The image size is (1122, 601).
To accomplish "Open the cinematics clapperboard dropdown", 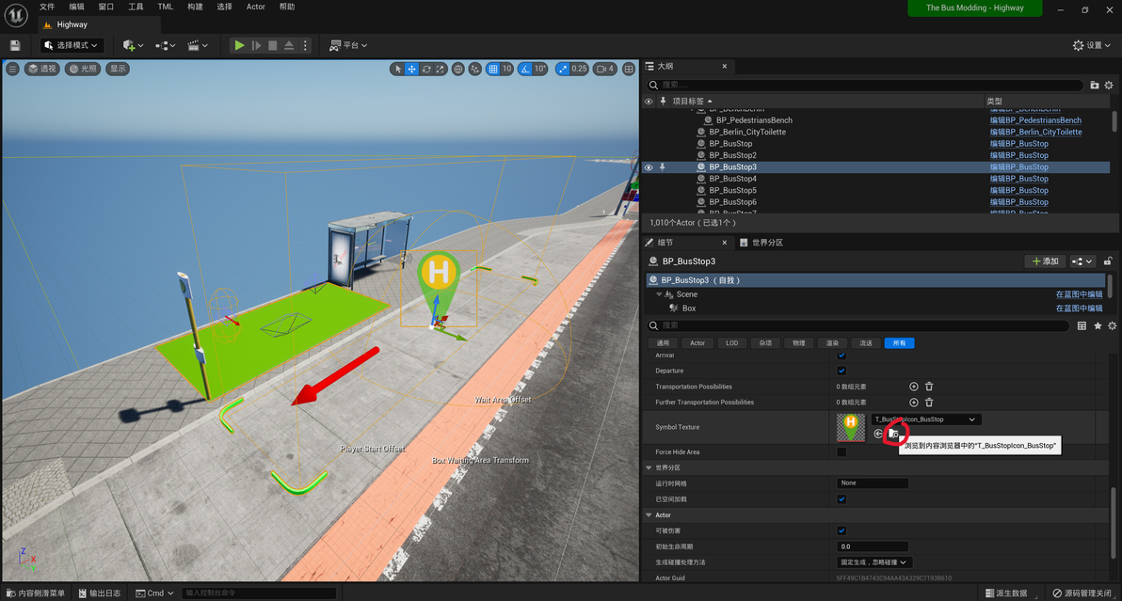I will pyautogui.click(x=198, y=45).
